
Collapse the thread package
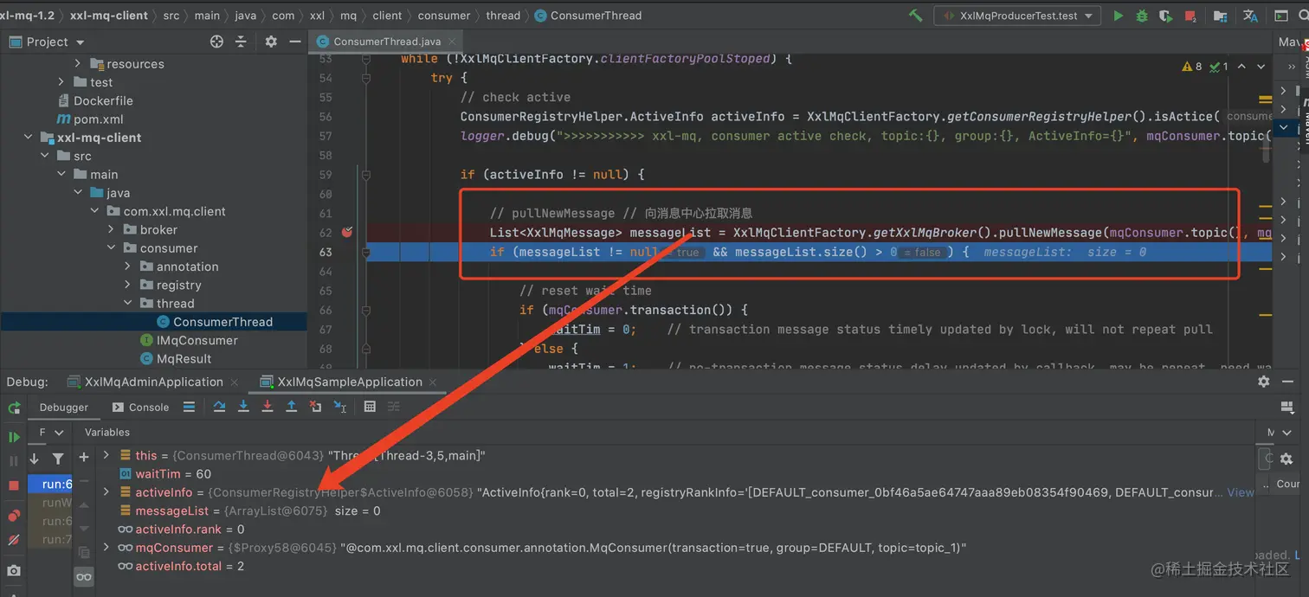(127, 303)
